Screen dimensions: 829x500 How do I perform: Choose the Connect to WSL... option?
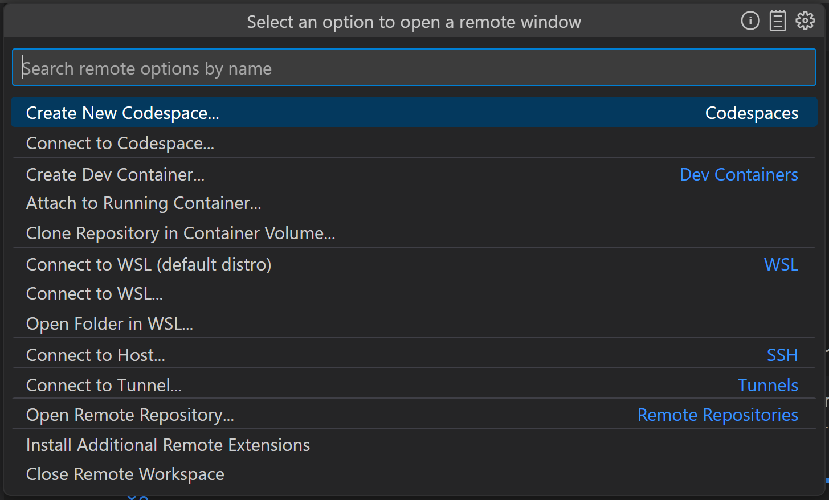pyautogui.click(x=414, y=293)
